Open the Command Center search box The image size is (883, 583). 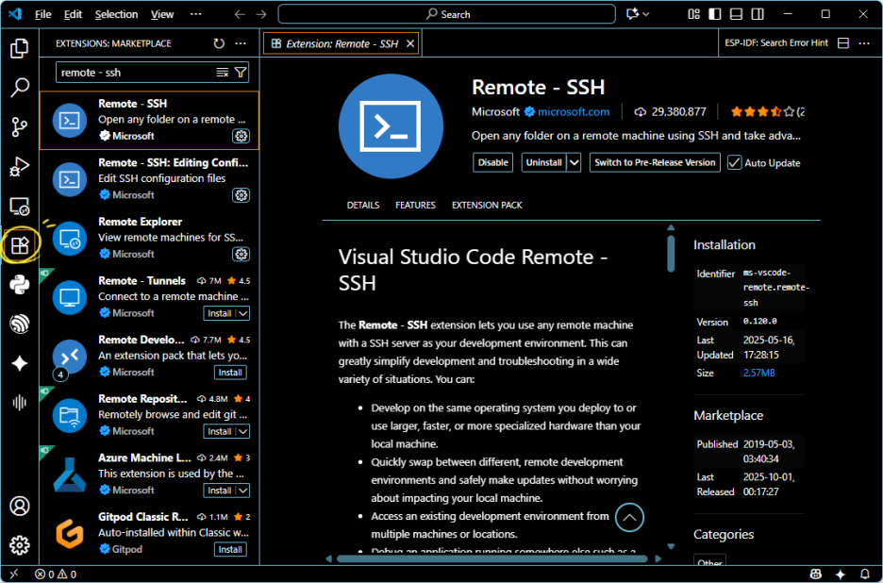coord(446,14)
